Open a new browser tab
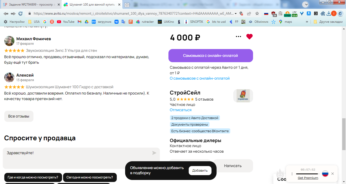 tap(127, 5)
